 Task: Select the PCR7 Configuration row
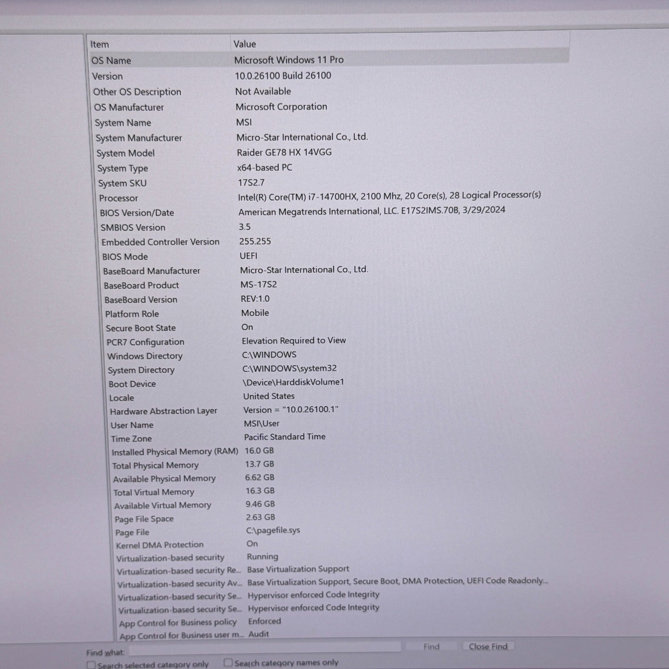(x=145, y=342)
